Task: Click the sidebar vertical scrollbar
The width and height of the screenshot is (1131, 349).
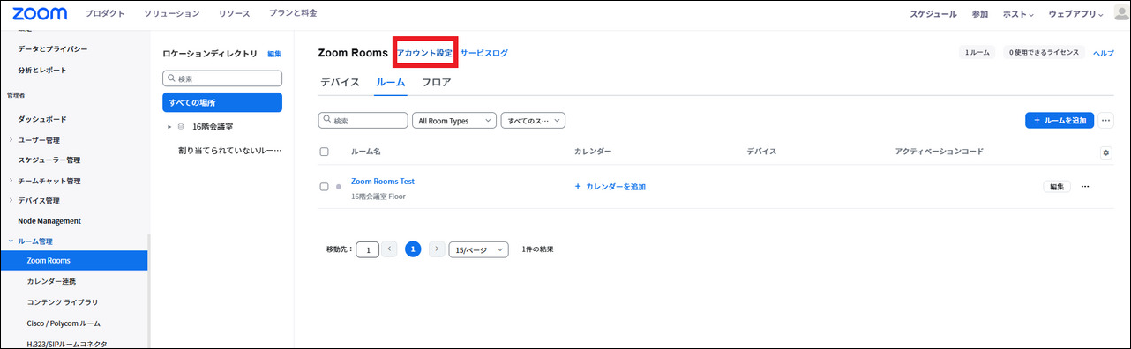Action: point(149,291)
